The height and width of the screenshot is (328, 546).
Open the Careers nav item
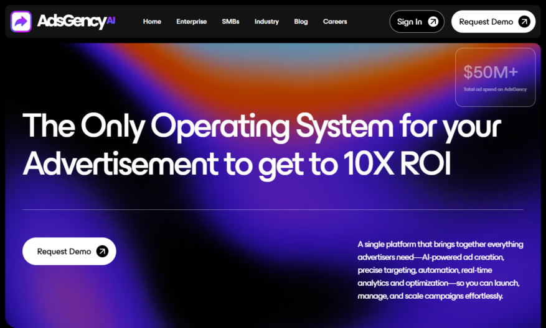click(335, 22)
